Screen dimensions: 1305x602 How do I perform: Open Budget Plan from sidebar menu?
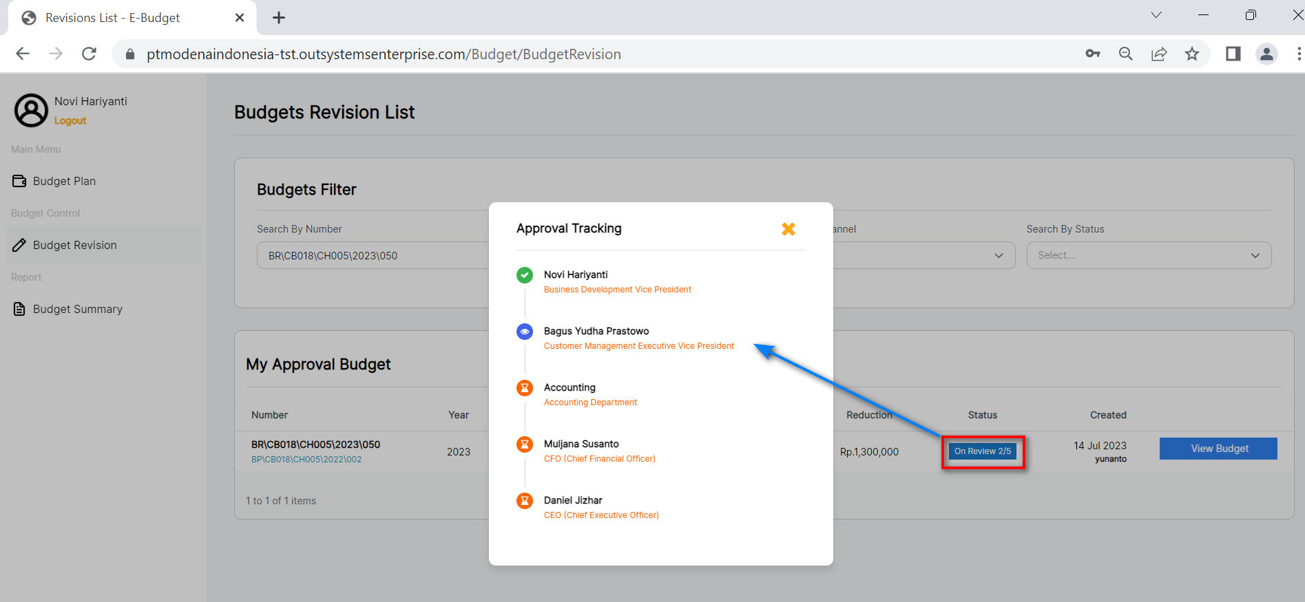coord(64,181)
